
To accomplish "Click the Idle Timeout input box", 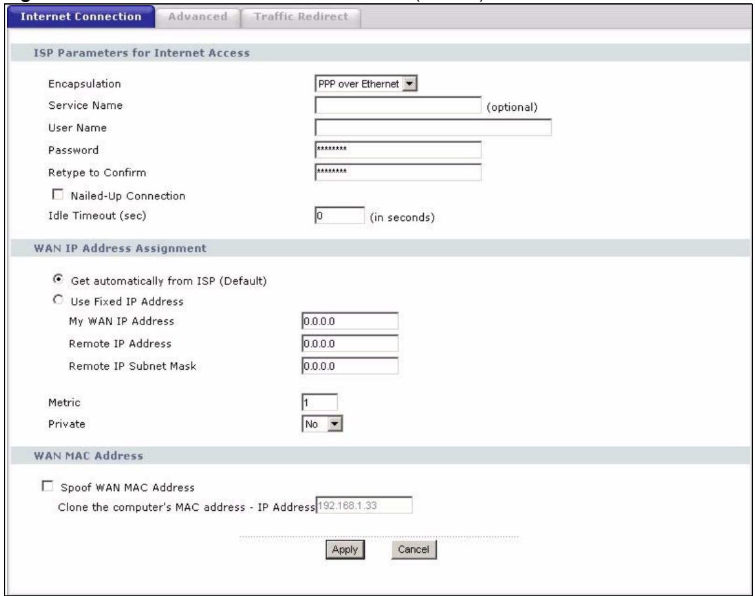I will [x=340, y=216].
